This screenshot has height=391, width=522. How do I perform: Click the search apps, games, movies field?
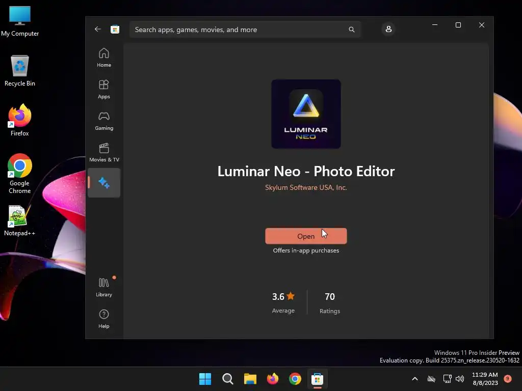click(245, 30)
